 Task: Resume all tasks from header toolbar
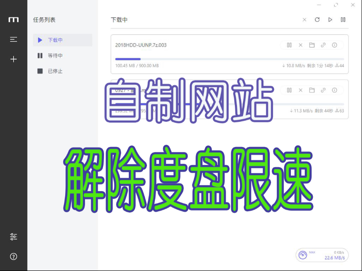pos(330,20)
